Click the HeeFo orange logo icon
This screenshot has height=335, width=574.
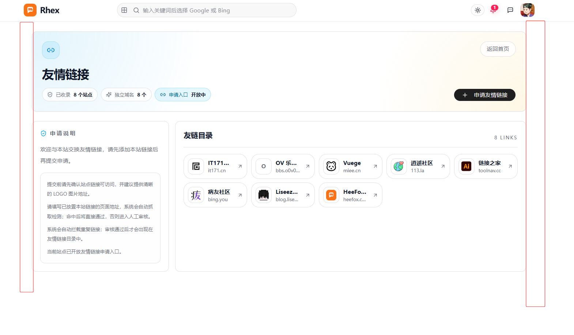click(331, 195)
